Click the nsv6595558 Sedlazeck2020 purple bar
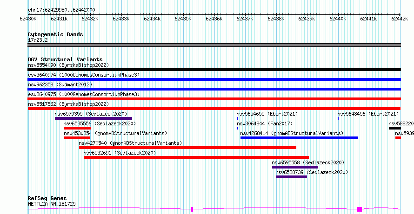414x214 pixels. [x=295, y=167]
